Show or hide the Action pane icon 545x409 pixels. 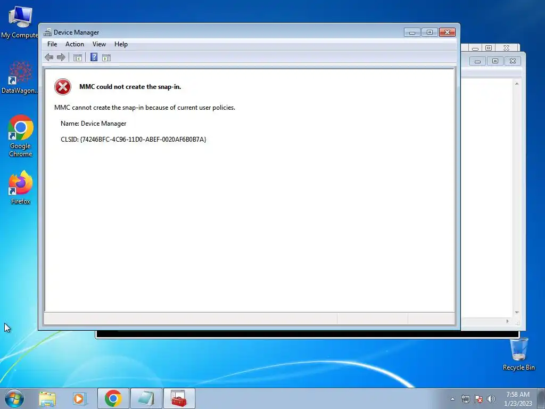coord(106,58)
